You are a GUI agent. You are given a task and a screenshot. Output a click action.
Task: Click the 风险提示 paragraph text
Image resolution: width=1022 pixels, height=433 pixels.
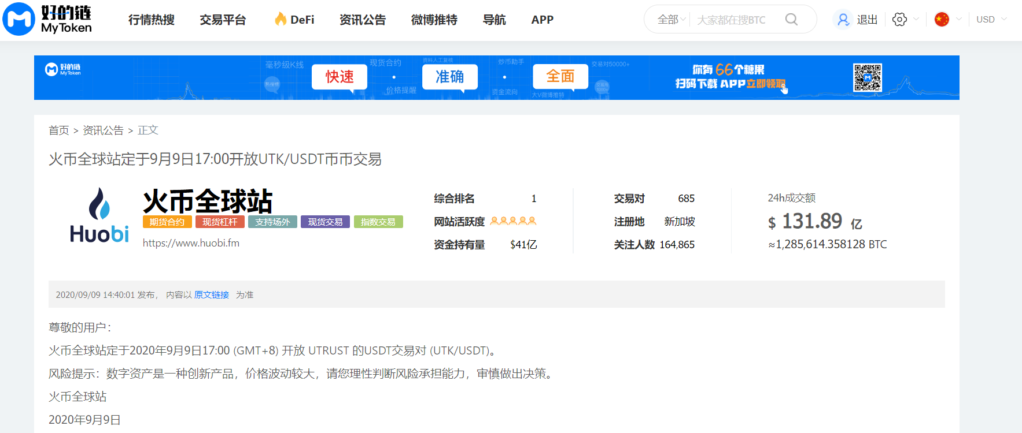pos(302,374)
